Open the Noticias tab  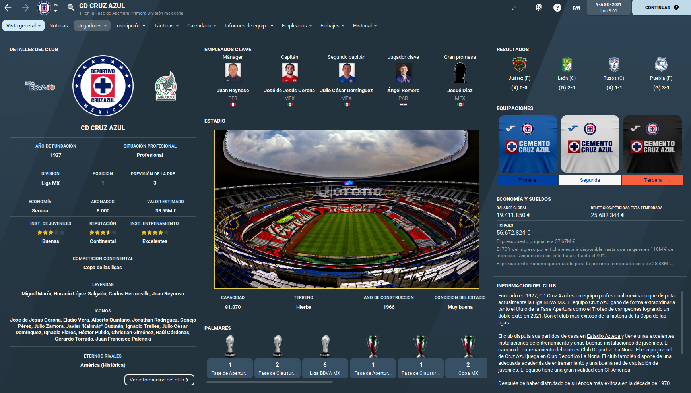[58, 25]
